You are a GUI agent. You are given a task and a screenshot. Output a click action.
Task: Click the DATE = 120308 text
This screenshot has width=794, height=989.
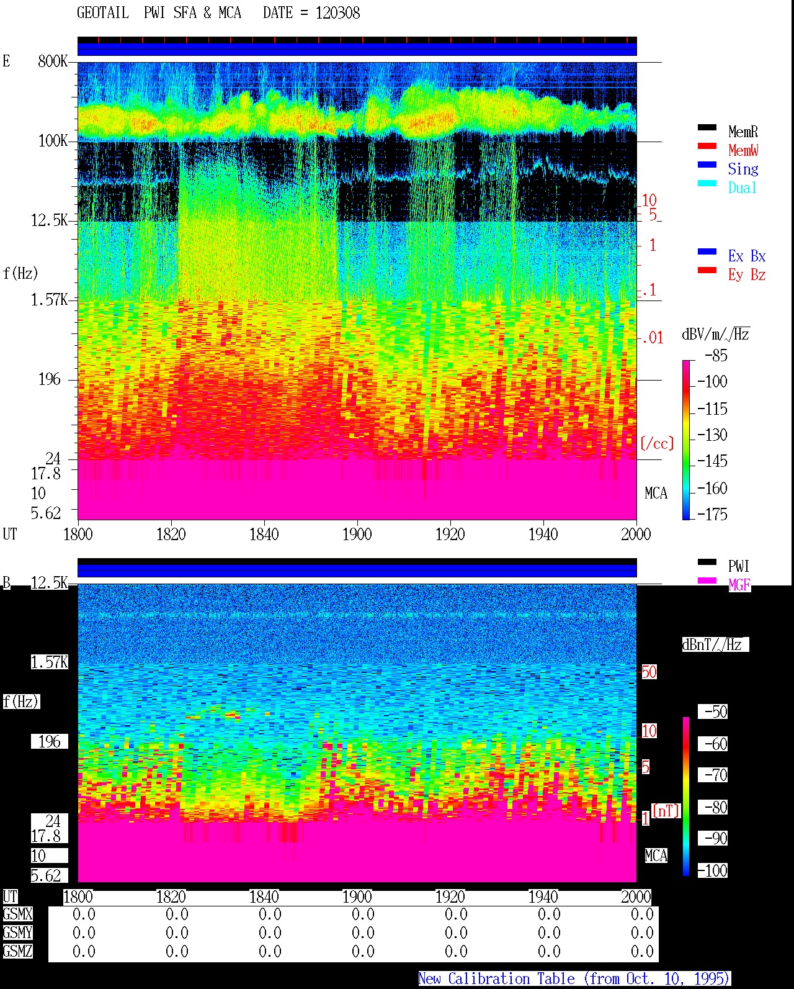coord(311,13)
